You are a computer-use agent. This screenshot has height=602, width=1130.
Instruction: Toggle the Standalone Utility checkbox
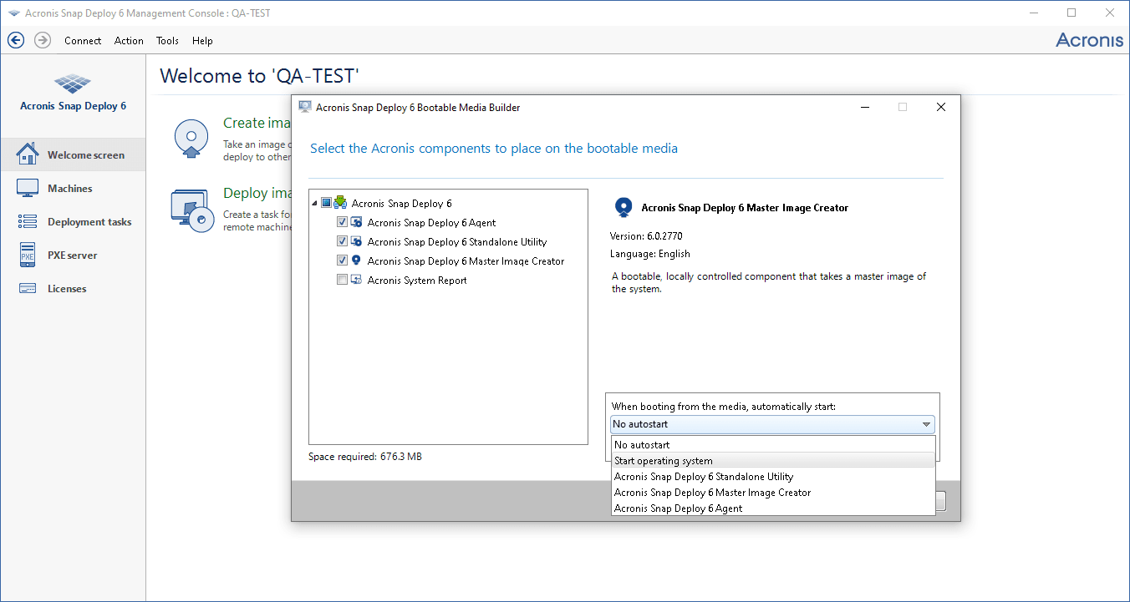(342, 242)
